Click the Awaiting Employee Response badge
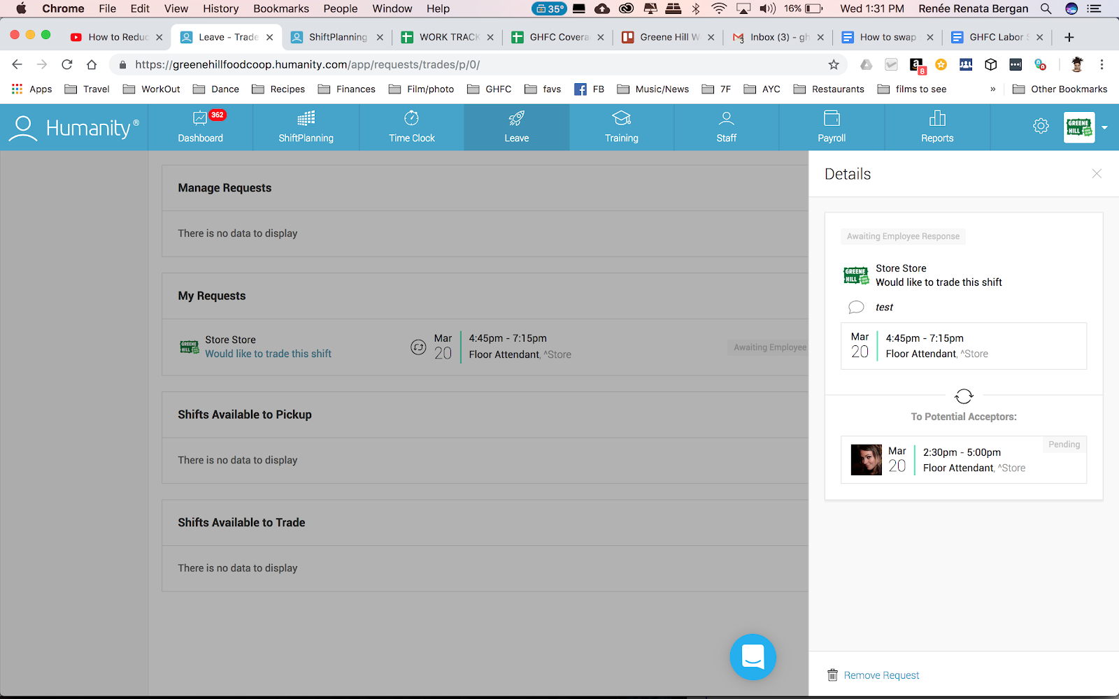 pyautogui.click(x=903, y=236)
